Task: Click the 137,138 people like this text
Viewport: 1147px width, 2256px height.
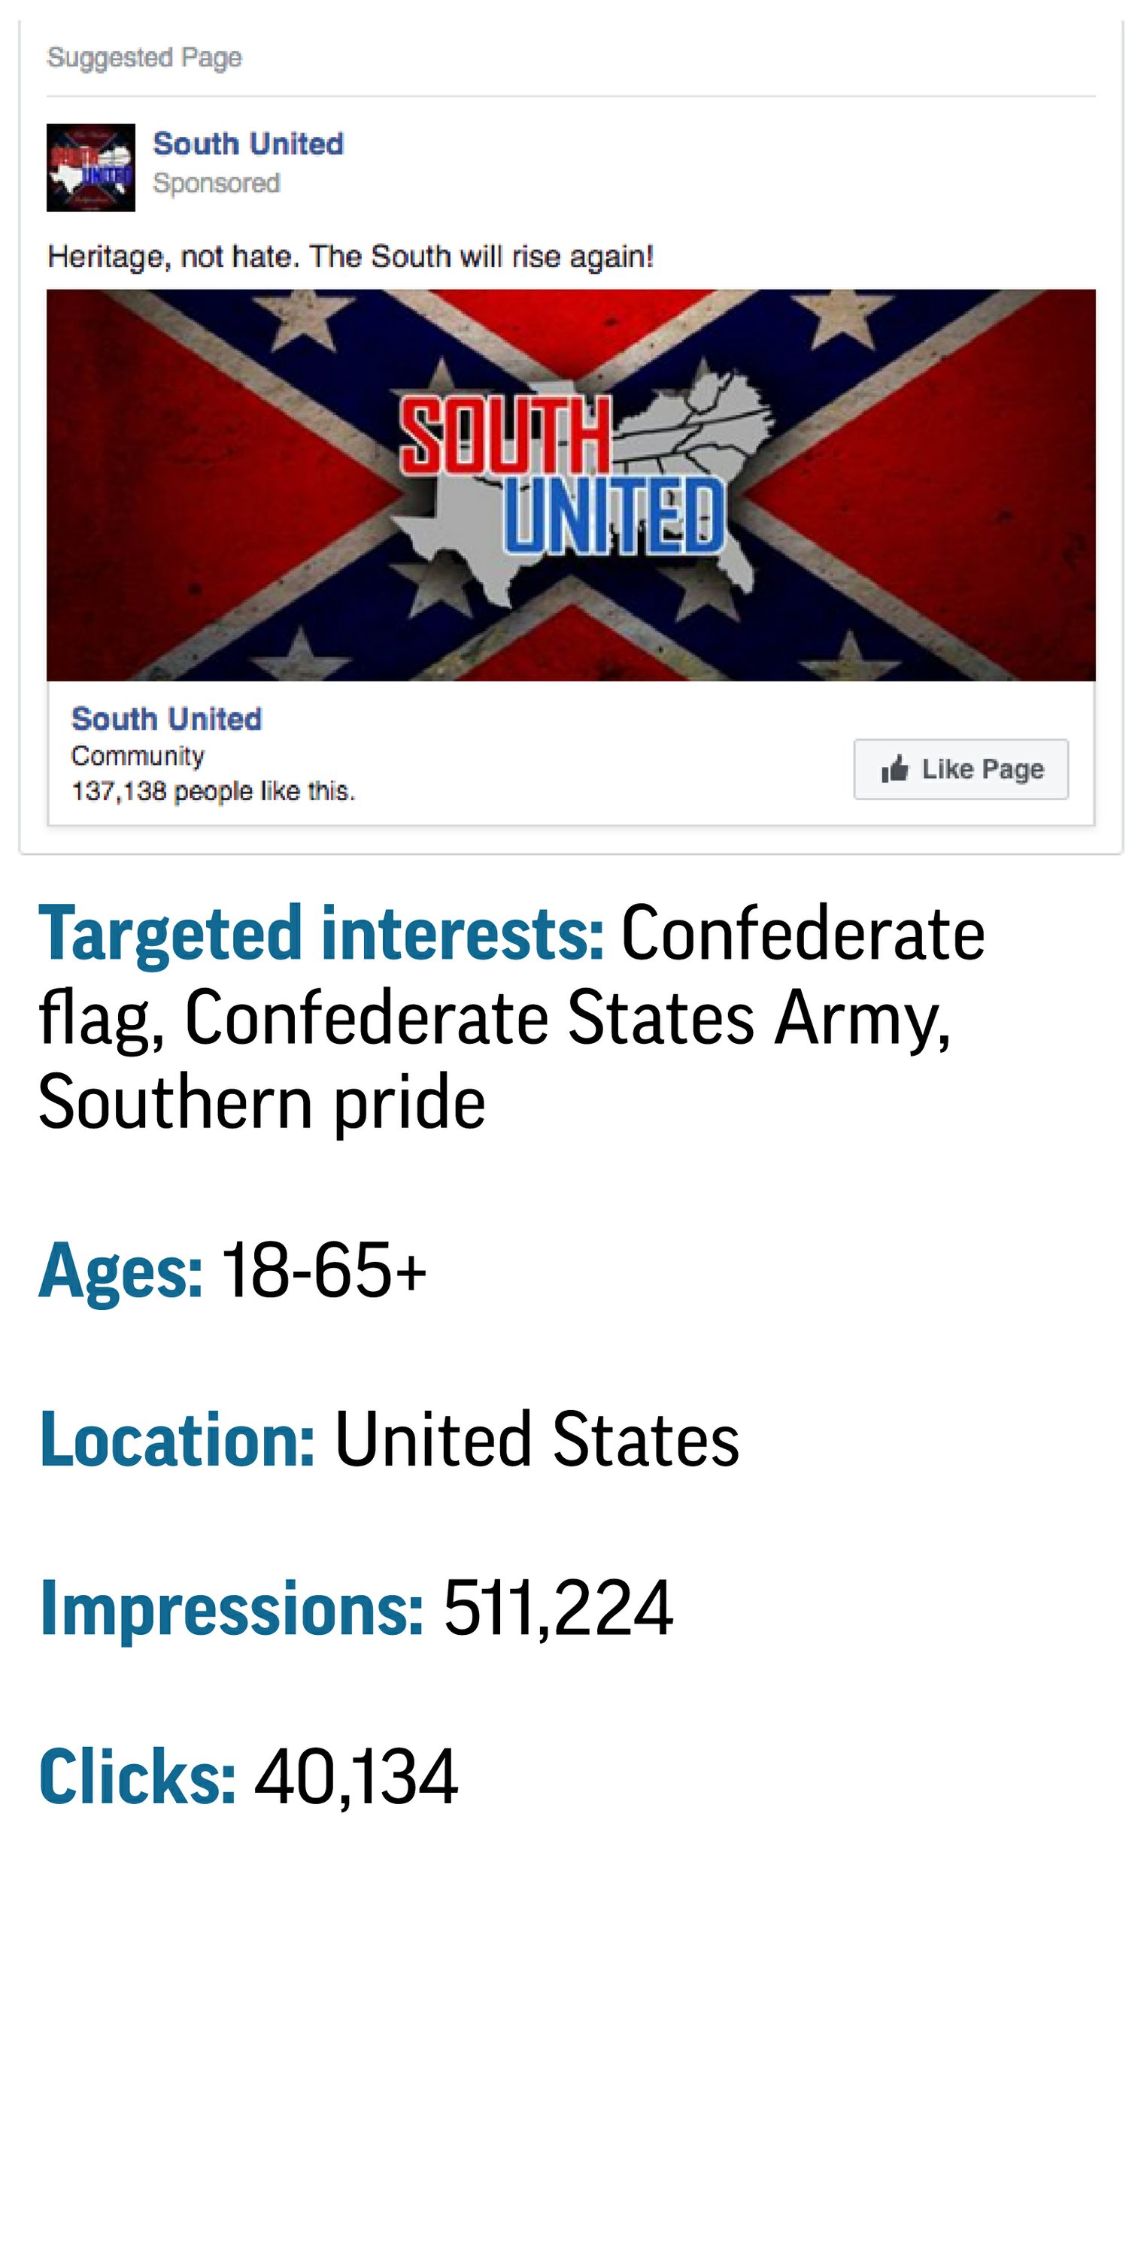Action: point(213,791)
